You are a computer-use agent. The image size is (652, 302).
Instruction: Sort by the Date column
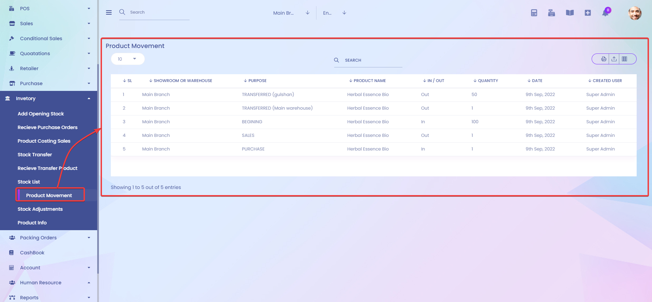point(535,81)
